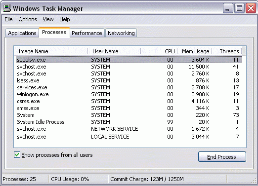Click the 4 116 K memory value

[200, 101]
